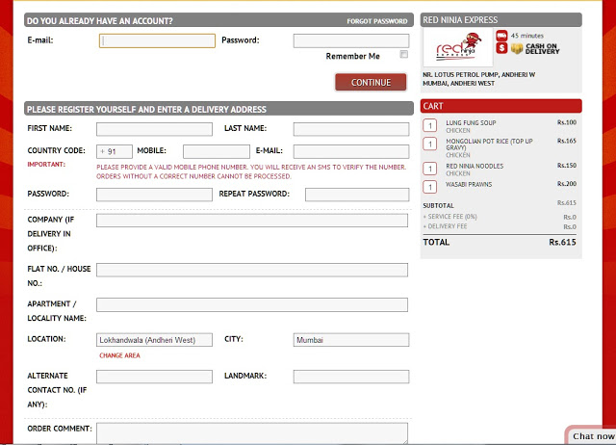Click the 45 minutes delivery time text
This screenshot has height=445, width=616.
pos(526,36)
